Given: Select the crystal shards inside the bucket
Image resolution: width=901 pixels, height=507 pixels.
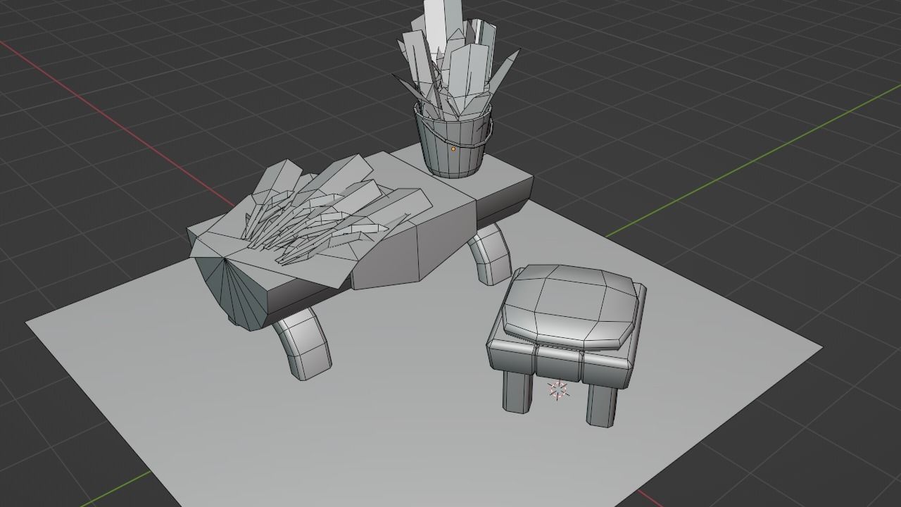Looking at the screenshot, I should [458, 60].
